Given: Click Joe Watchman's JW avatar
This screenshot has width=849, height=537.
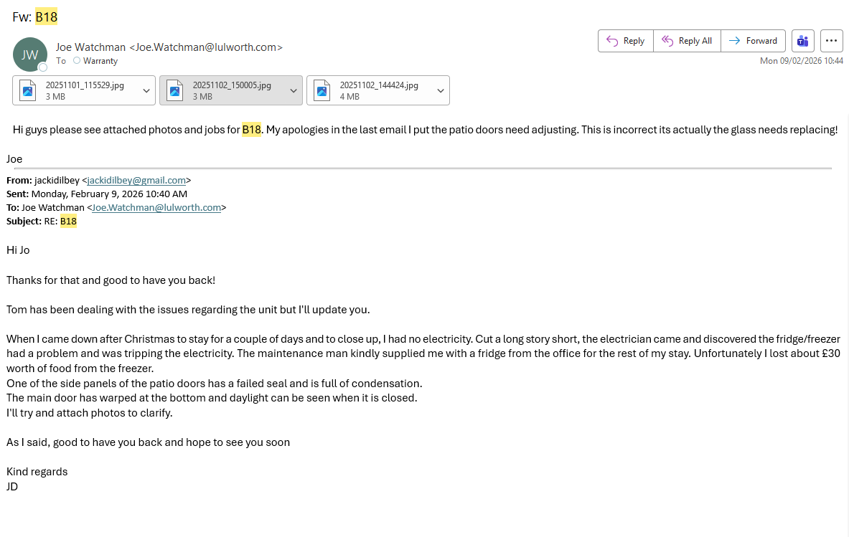Looking at the screenshot, I should point(30,54).
